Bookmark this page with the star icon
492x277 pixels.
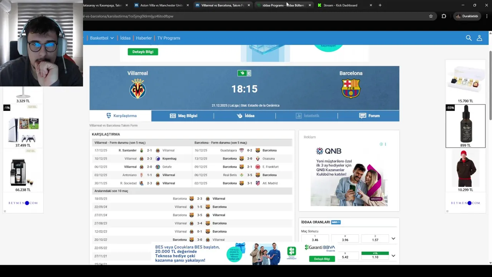coord(431,16)
